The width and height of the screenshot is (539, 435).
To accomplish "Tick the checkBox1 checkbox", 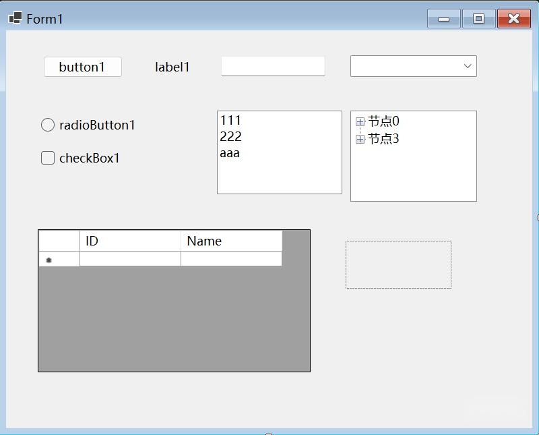I will (x=48, y=158).
